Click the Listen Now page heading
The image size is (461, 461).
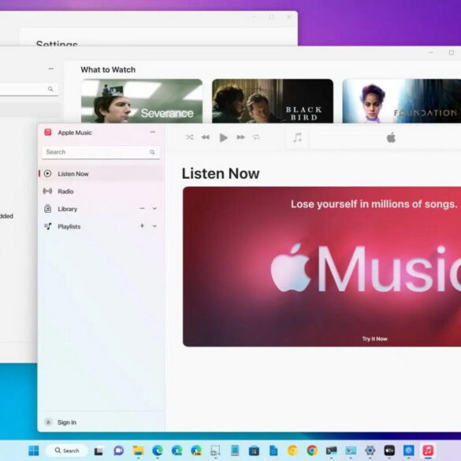click(x=221, y=173)
